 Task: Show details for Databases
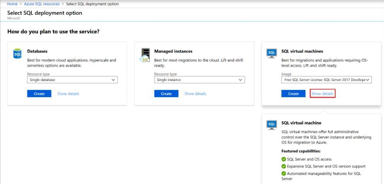click(68, 94)
